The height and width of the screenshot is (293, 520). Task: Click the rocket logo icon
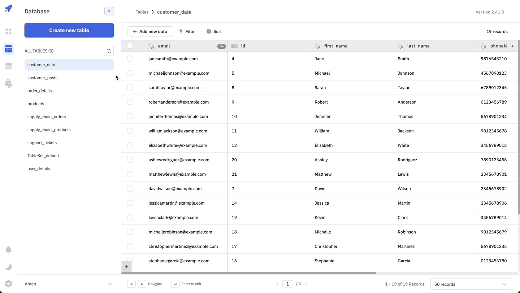tap(9, 8)
